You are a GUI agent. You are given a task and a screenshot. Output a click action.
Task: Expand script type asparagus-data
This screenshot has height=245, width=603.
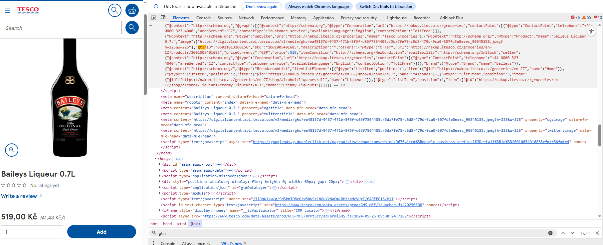click(x=160, y=170)
